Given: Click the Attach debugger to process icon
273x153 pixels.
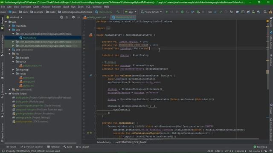Looking at the screenshot, I should (x=198, y=12).
